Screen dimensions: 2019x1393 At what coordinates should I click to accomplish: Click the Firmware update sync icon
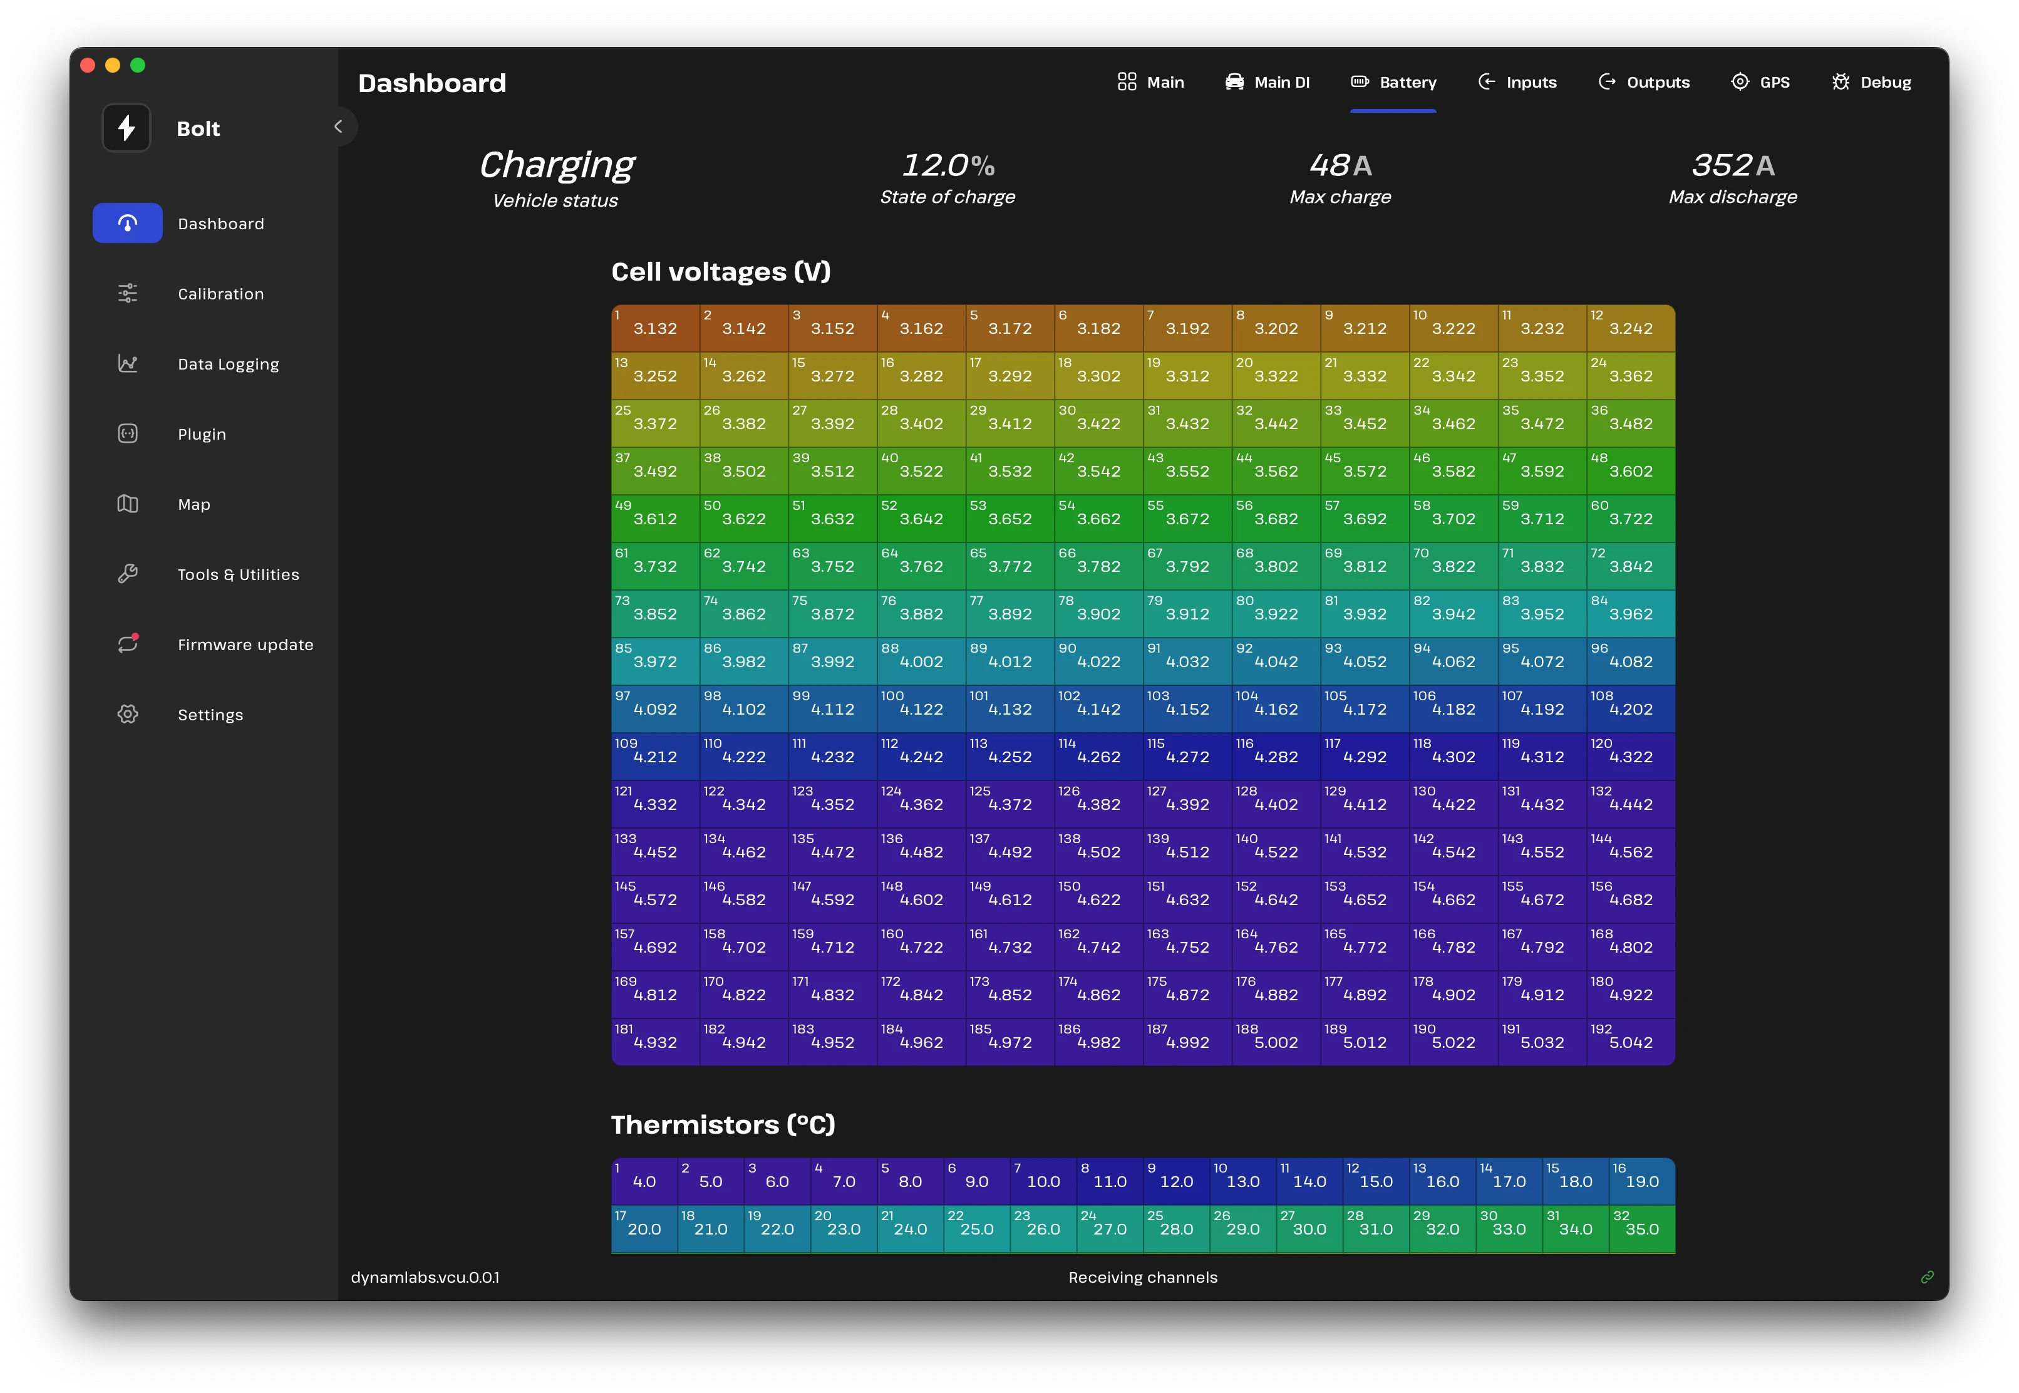(x=127, y=644)
